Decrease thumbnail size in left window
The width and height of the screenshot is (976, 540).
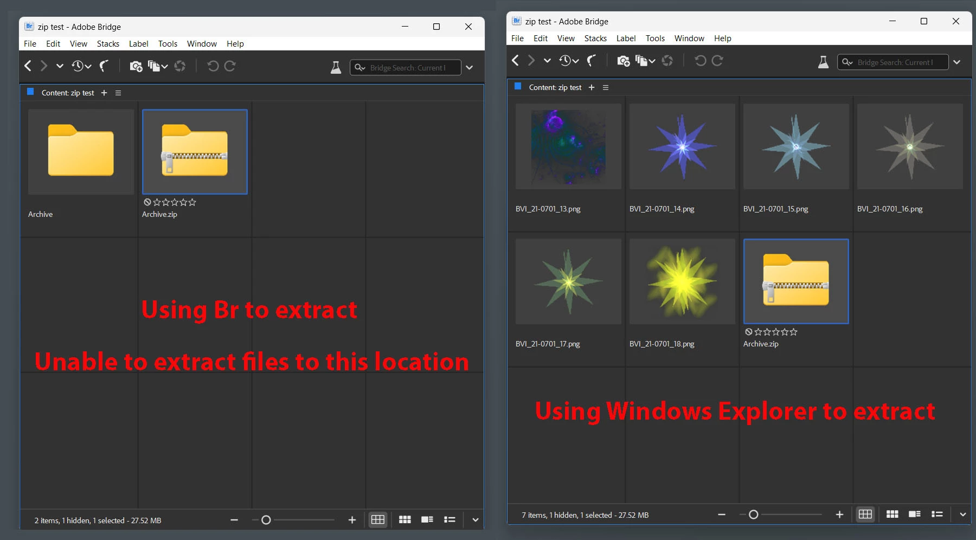(x=234, y=520)
